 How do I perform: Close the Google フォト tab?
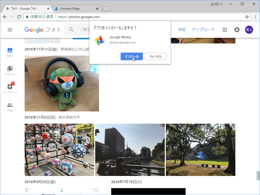click(48, 9)
